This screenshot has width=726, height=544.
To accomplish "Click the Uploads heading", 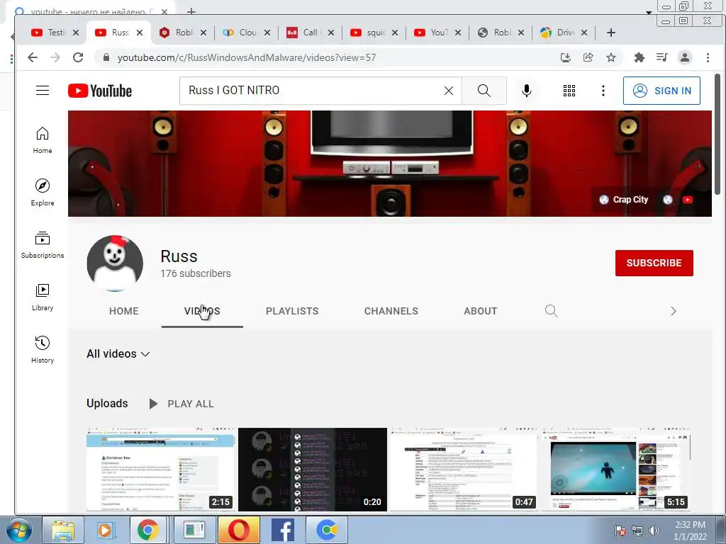I will (107, 403).
